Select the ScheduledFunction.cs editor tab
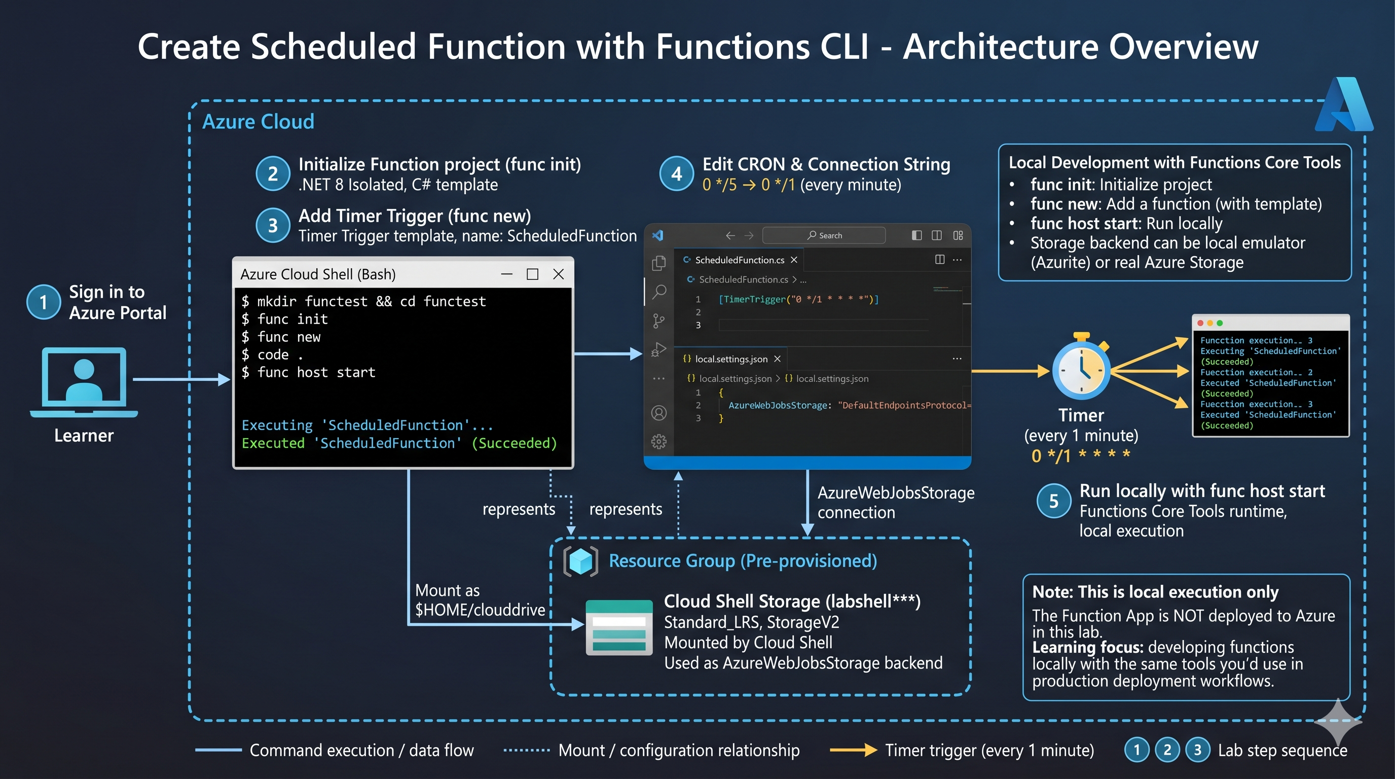1395x779 pixels. (739, 260)
